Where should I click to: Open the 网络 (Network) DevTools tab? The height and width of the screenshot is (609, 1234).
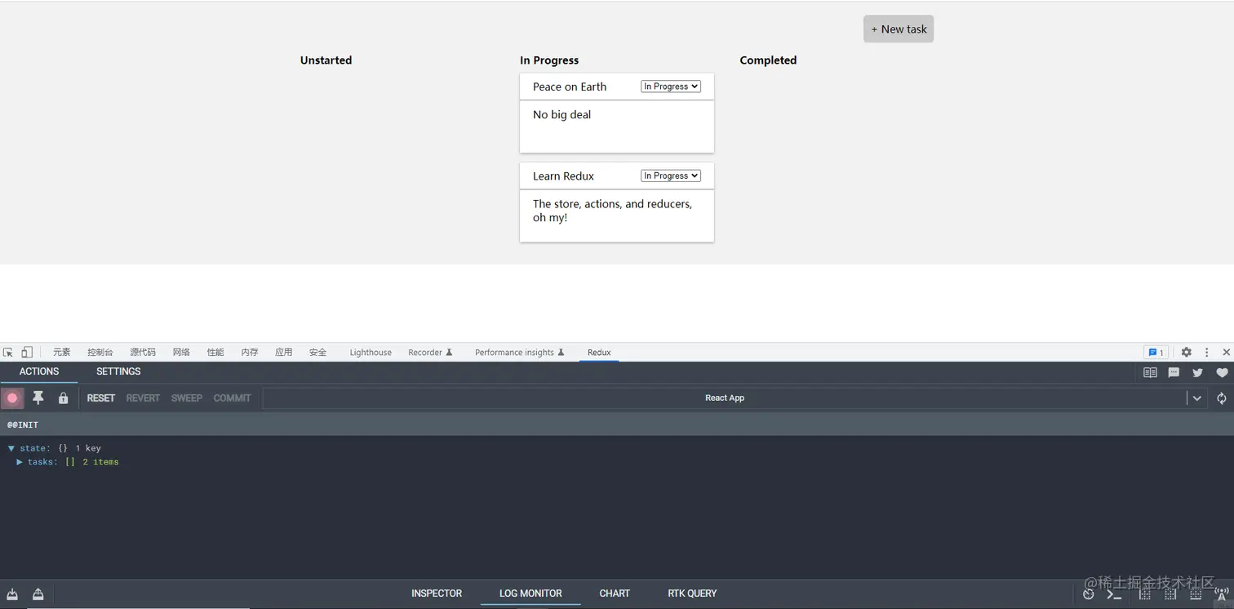point(181,353)
